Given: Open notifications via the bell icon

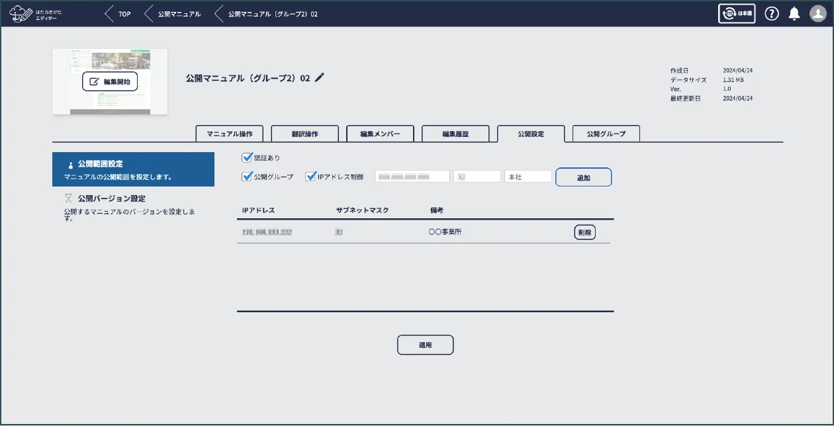Looking at the screenshot, I should click(x=794, y=13).
